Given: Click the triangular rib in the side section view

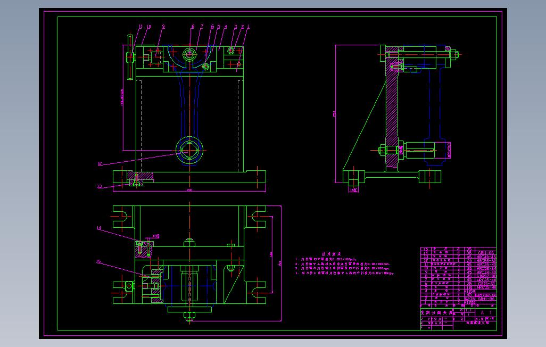Looking at the screenshot, I should pos(364,126).
